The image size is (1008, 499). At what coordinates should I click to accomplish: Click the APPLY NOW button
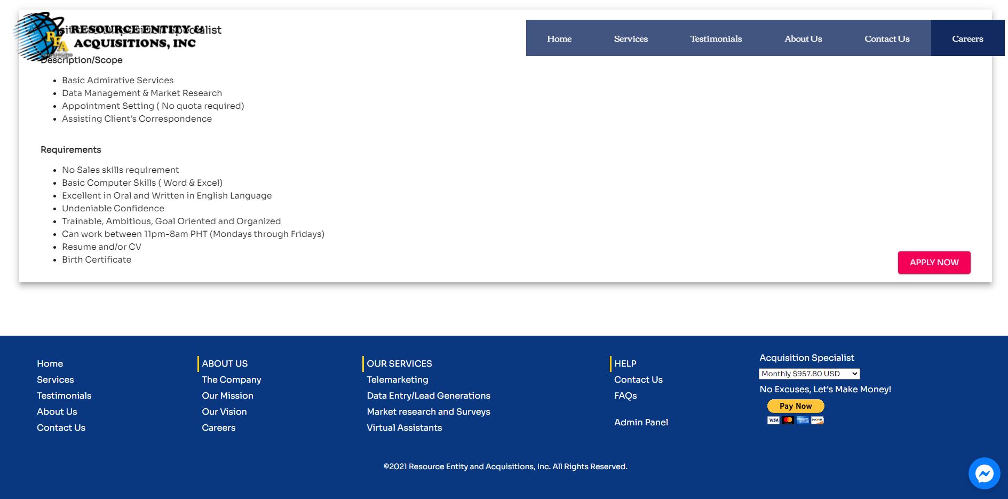[x=934, y=263]
